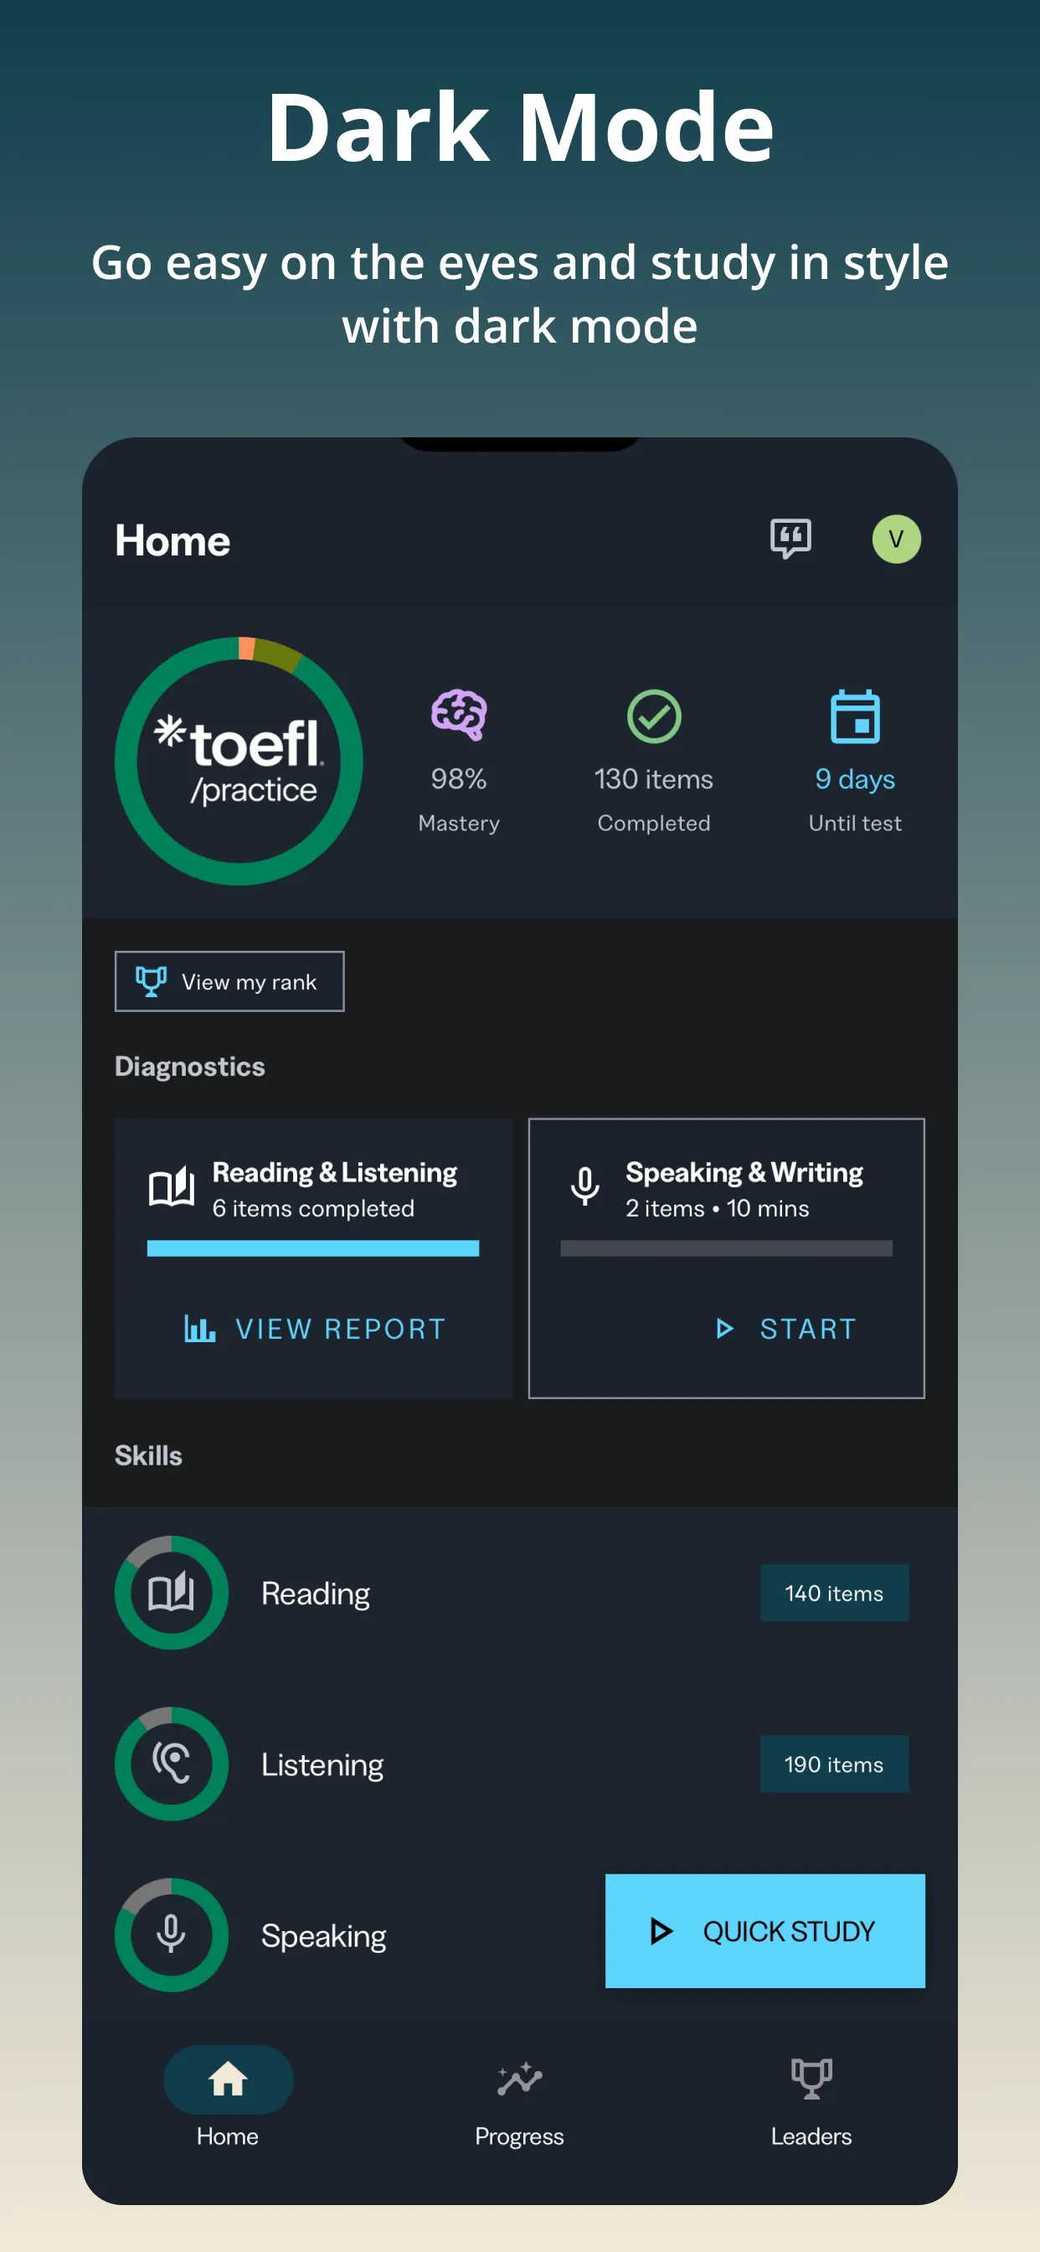Tap the Speaking & Writing card title
Screen dimensions: 1040x2252
click(x=744, y=1171)
